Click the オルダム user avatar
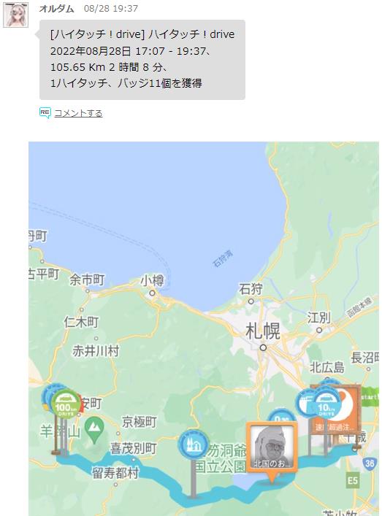The image size is (382, 516). [x=15, y=15]
